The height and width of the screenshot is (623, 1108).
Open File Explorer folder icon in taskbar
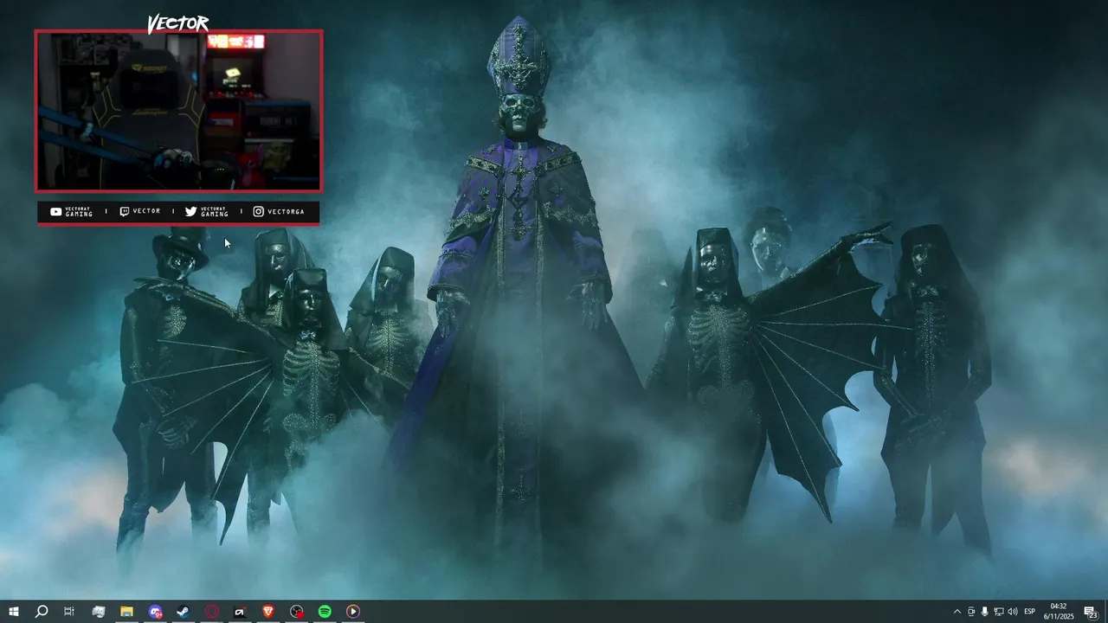coord(126,612)
